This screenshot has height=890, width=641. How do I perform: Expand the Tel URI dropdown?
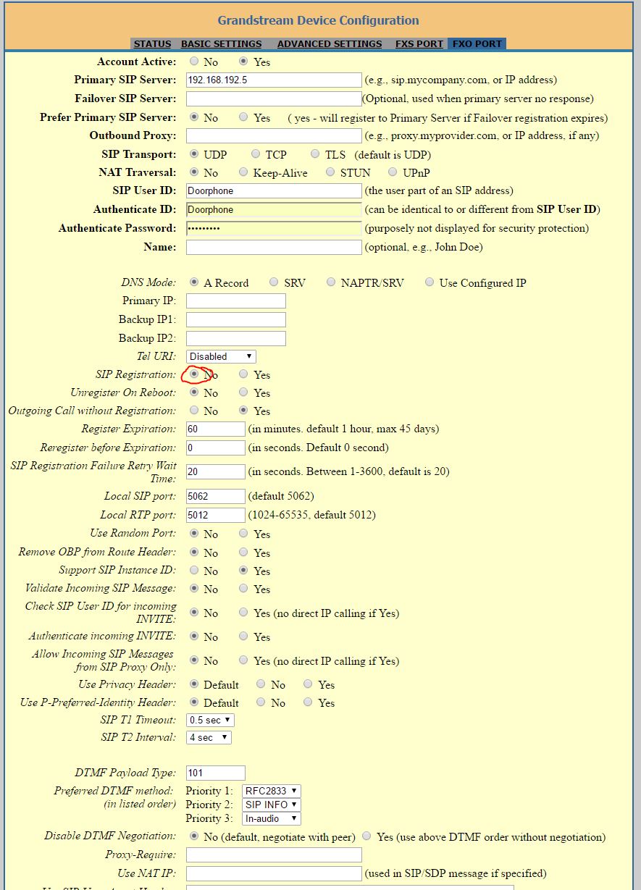(x=221, y=356)
